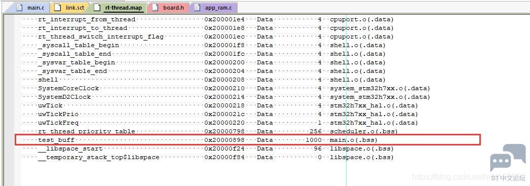Click the rt-thread.map tab file icon

[97, 7]
